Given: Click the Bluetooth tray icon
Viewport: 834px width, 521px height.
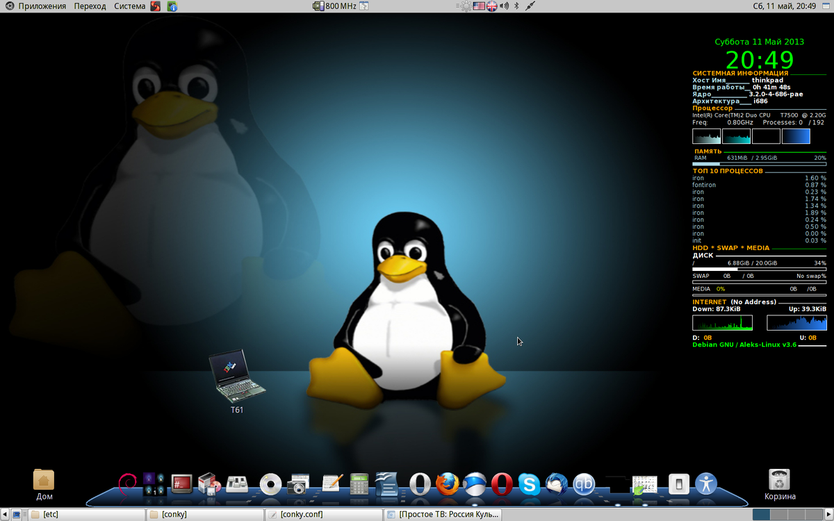Looking at the screenshot, I should tap(518, 6).
